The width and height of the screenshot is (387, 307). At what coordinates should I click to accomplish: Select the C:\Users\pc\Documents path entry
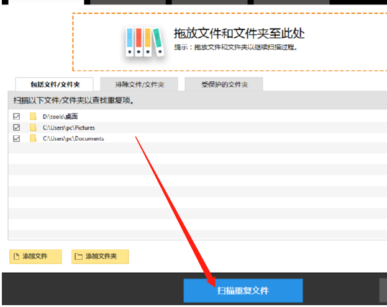click(73, 138)
